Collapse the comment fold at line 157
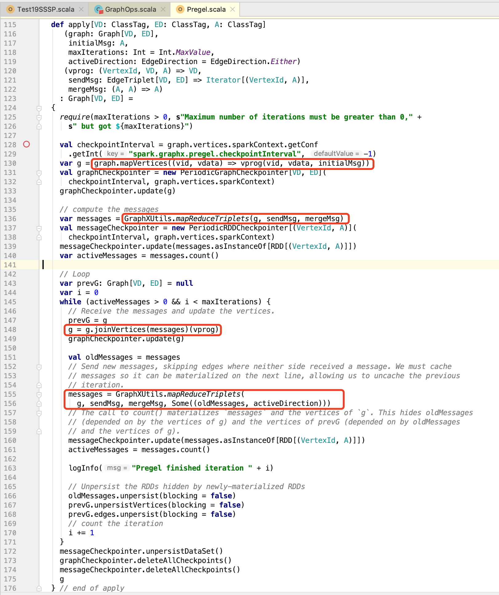This screenshot has height=595, width=499. (39, 413)
